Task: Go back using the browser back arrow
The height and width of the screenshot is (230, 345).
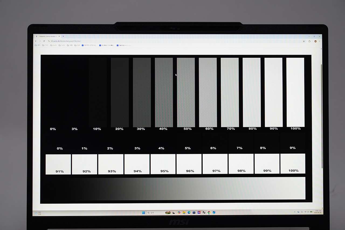Action: [36, 41]
